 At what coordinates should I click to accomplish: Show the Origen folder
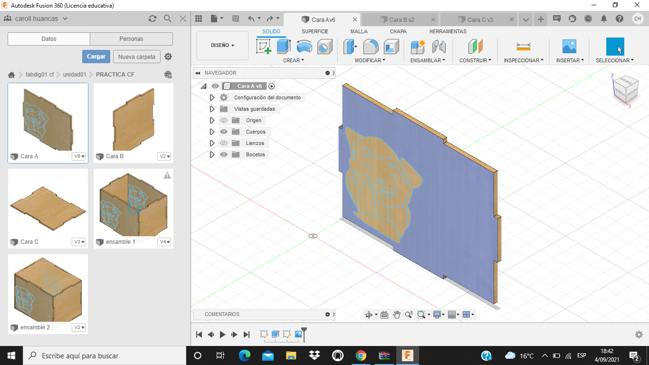click(x=224, y=120)
